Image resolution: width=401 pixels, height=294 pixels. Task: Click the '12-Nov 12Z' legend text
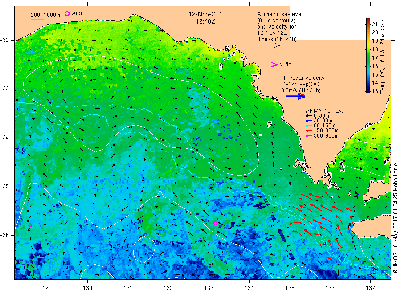pyautogui.click(x=272, y=33)
